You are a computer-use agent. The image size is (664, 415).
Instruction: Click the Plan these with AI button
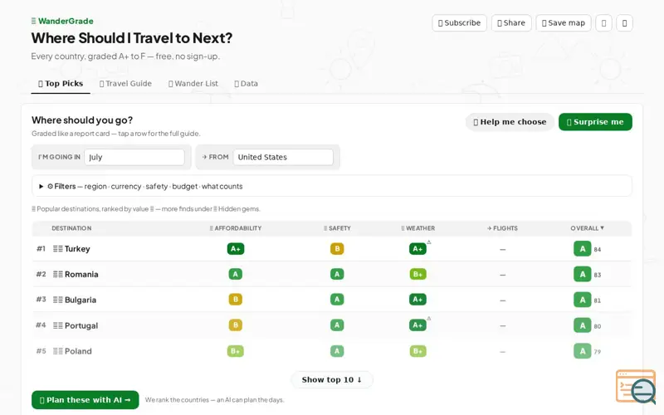(85, 400)
